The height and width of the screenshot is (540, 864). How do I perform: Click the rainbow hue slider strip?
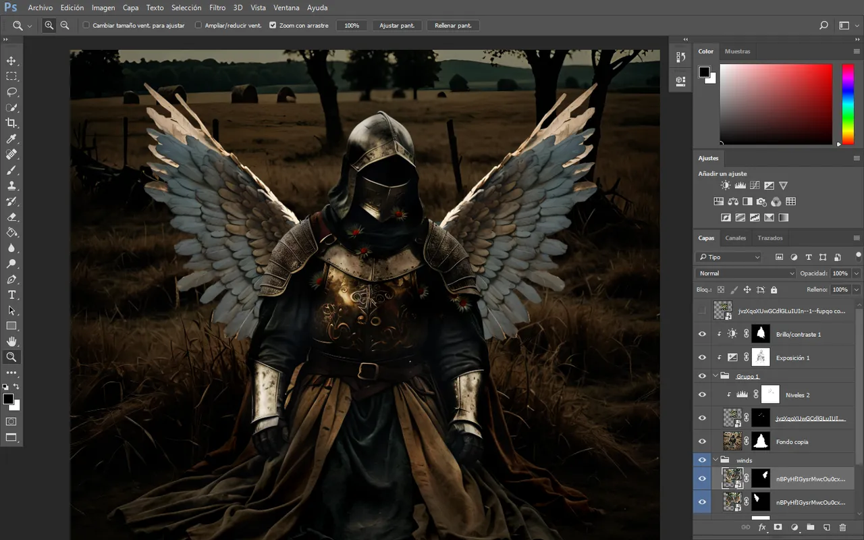pyautogui.click(x=847, y=103)
